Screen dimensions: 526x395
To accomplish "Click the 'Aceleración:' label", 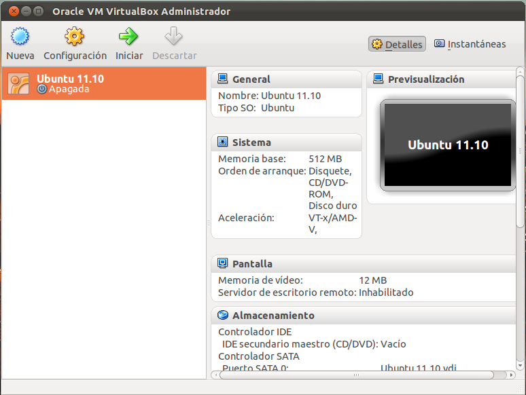I will 246,218.
